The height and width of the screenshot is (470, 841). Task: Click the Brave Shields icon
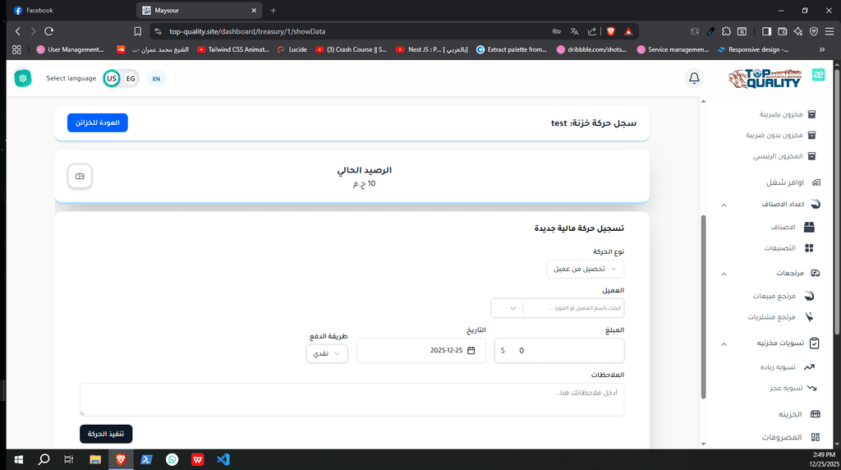click(610, 32)
